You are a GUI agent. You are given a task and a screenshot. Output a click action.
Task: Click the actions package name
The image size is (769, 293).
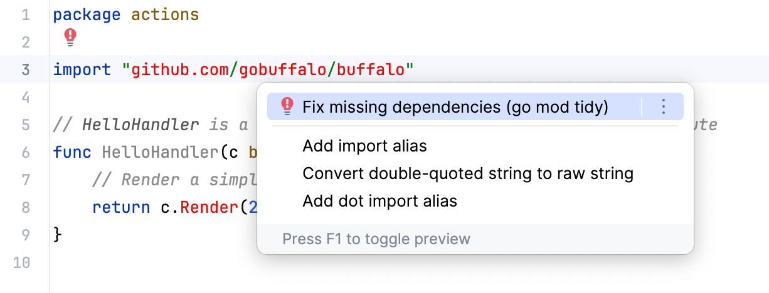click(x=165, y=15)
